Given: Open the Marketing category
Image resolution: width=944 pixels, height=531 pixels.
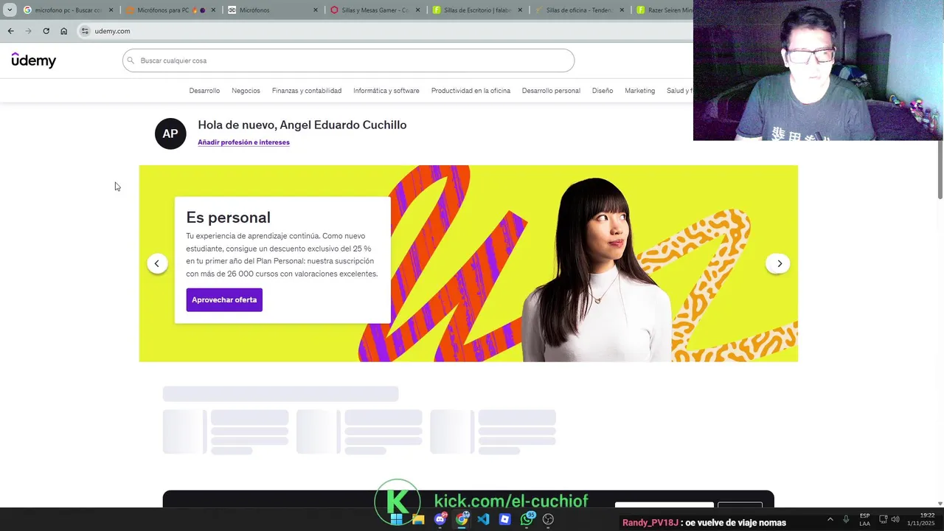Looking at the screenshot, I should (x=639, y=91).
